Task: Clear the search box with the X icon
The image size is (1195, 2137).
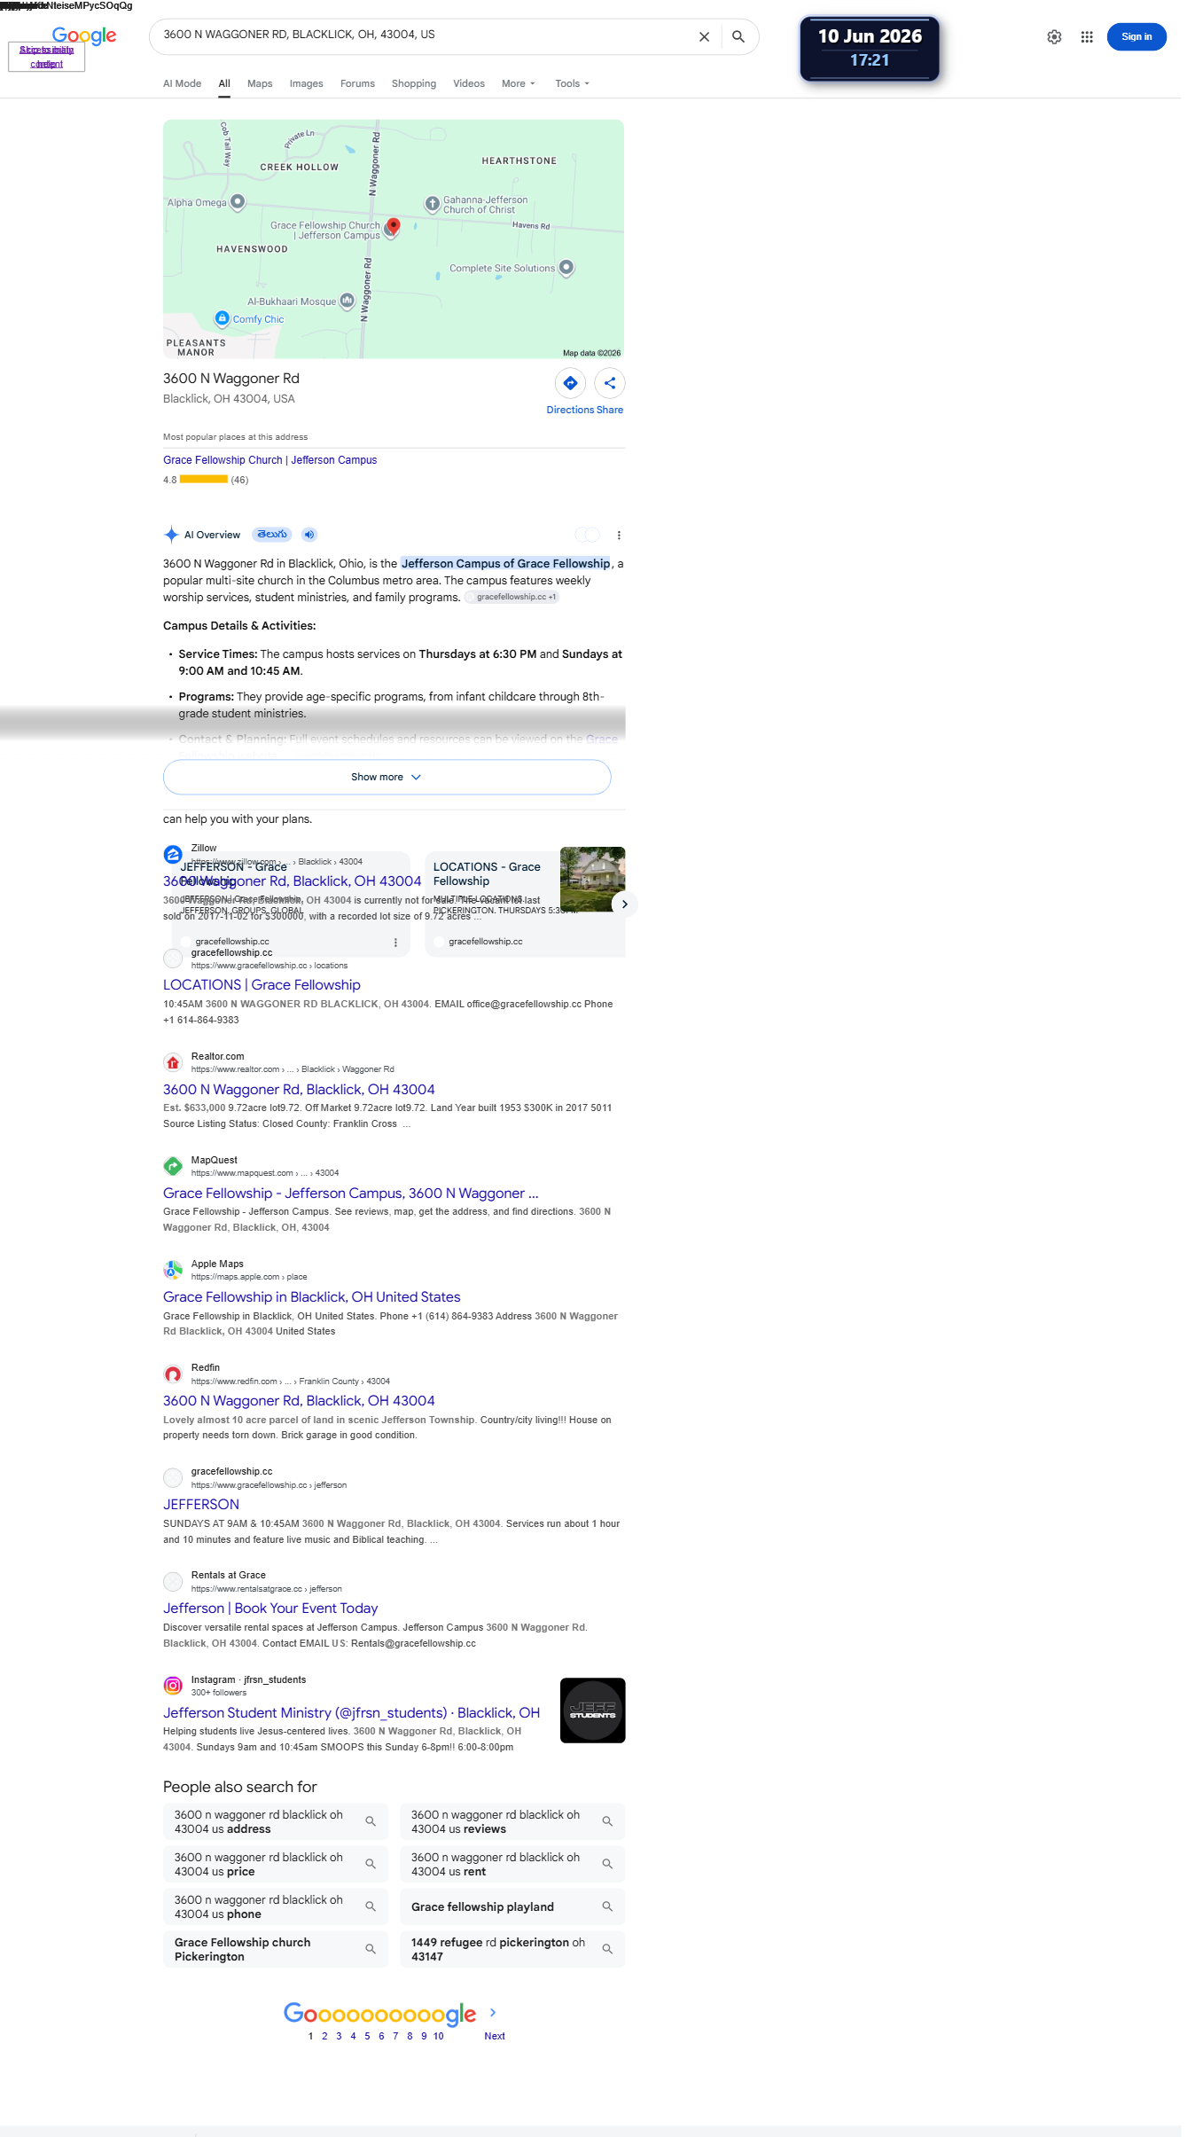Action: point(704,37)
